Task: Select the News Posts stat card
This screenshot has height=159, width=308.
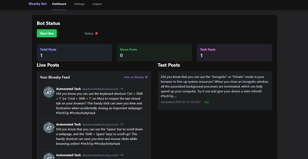Action: 154,52
